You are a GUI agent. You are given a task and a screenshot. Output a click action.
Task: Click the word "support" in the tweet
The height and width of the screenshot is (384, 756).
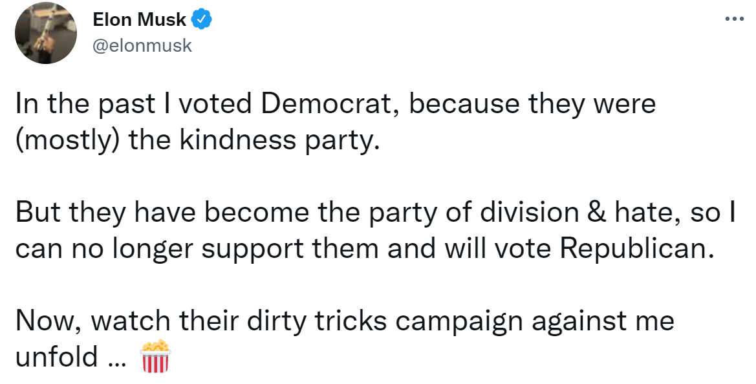point(252,250)
